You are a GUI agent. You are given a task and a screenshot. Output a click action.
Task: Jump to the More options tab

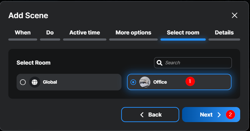[x=133, y=33]
